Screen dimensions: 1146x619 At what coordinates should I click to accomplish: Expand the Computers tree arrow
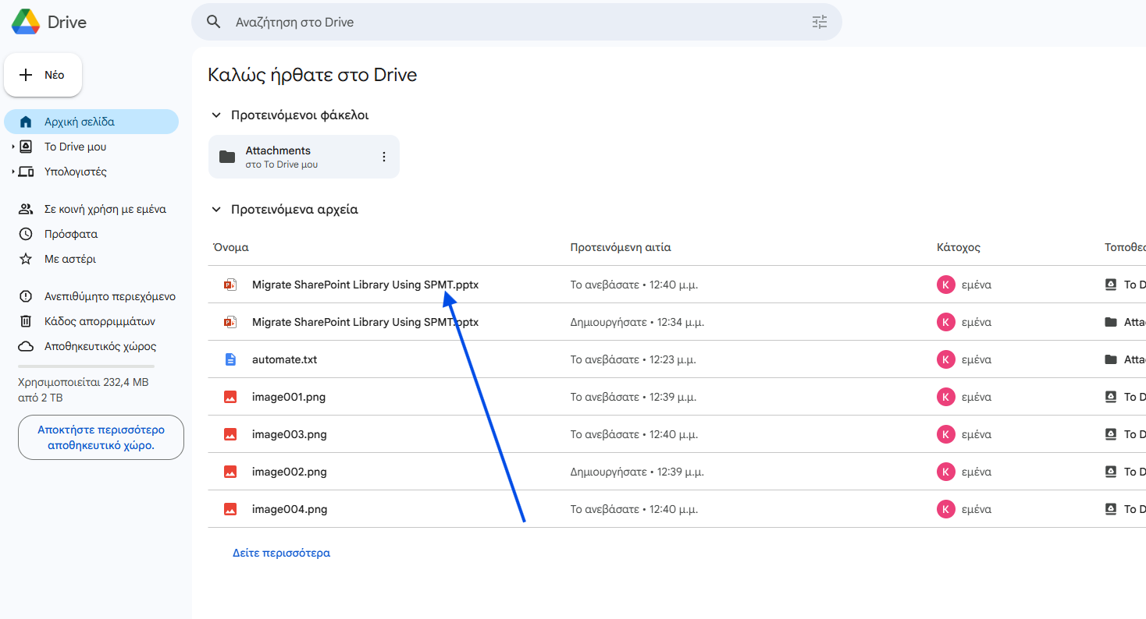click(13, 172)
